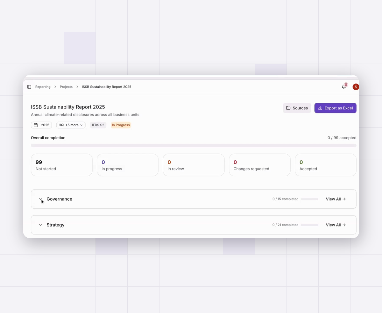Click the ISSB Sustainability Report 2025 heading

[x=68, y=107]
